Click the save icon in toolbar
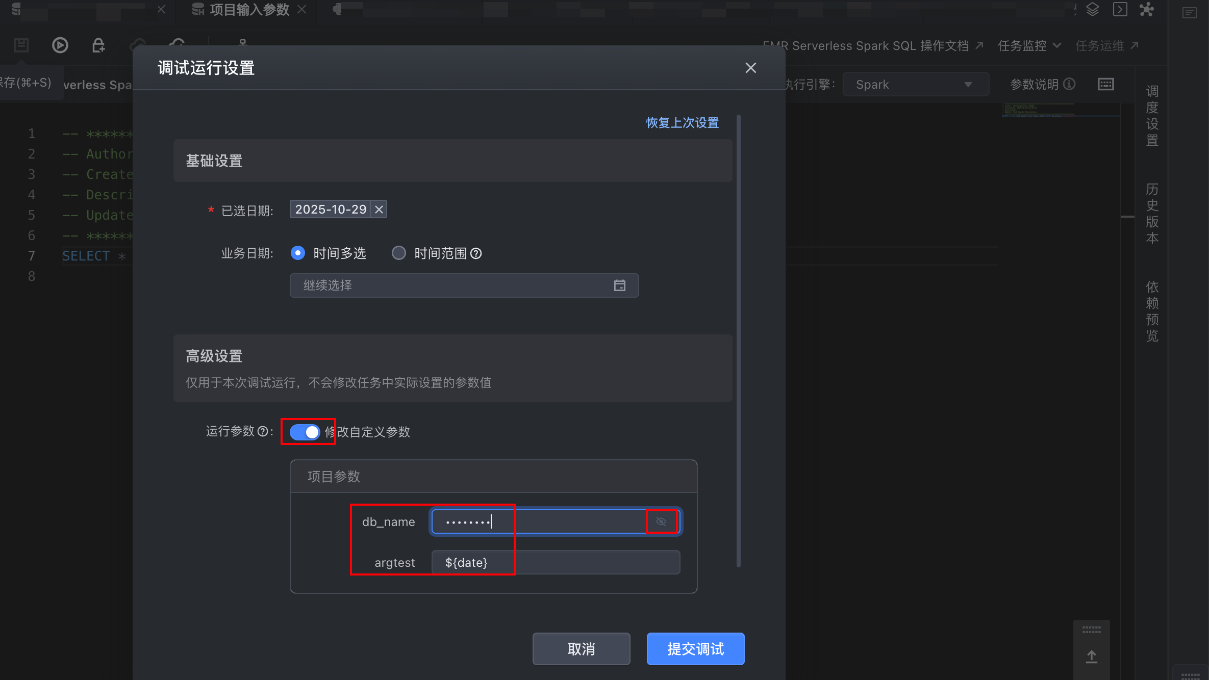Screen dimensions: 1209x680 (x=21, y=45)
